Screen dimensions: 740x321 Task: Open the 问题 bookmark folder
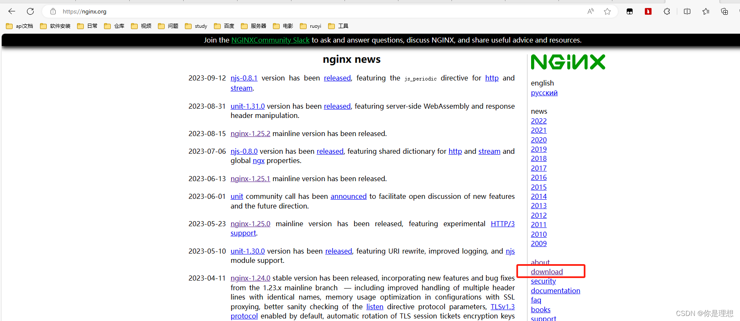[x=168, y=26]
